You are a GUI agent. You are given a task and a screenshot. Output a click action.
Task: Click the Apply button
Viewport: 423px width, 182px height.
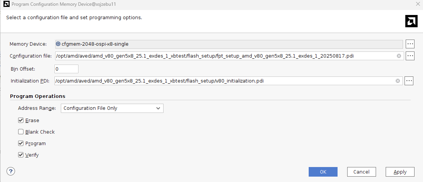pyautogui.click(x=400, y=172)
